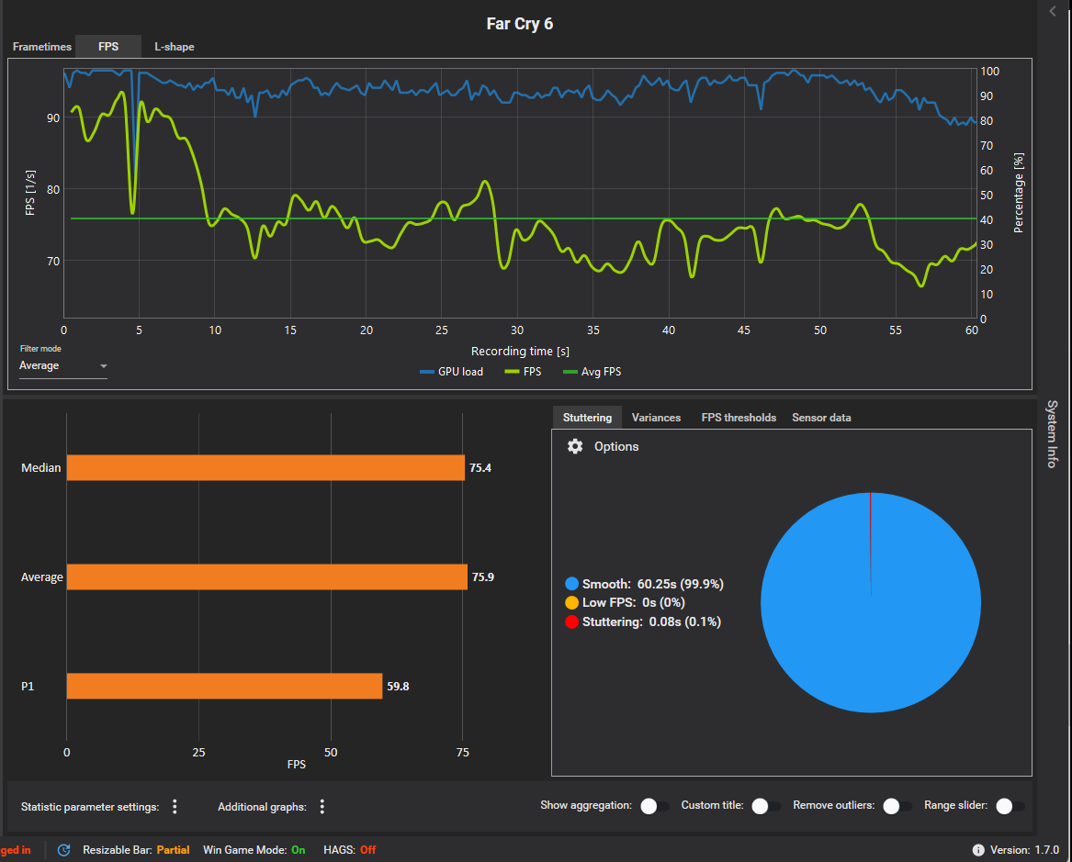
Task: Enable the Remove outliers switch
Action: (897, 806)
